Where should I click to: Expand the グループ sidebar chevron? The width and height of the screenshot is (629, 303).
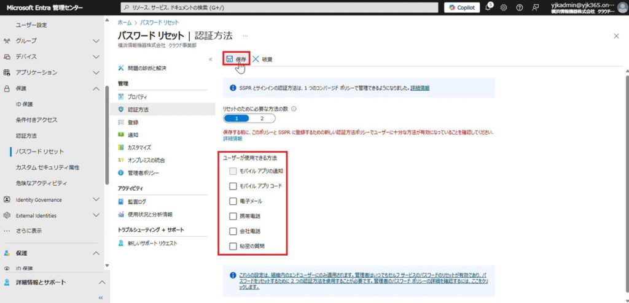coord(96,41)
